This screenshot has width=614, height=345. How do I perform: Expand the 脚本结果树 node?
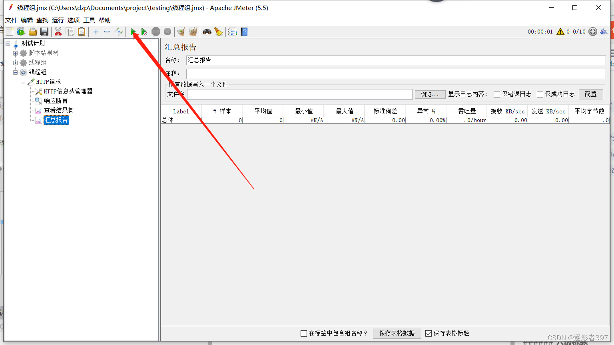click(15, 53)
